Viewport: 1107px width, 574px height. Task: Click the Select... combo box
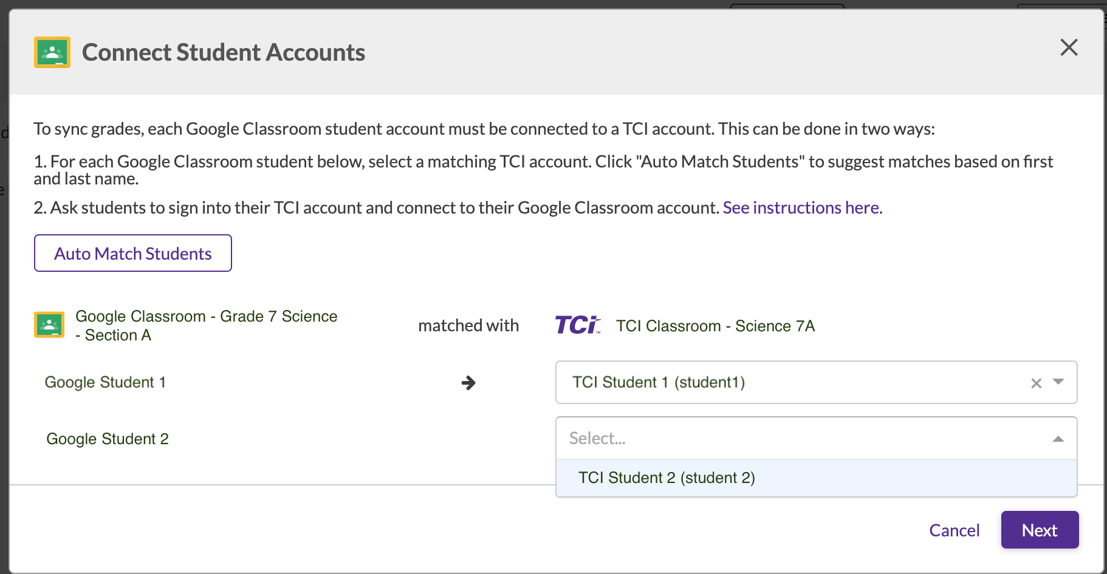coord(729,438)
